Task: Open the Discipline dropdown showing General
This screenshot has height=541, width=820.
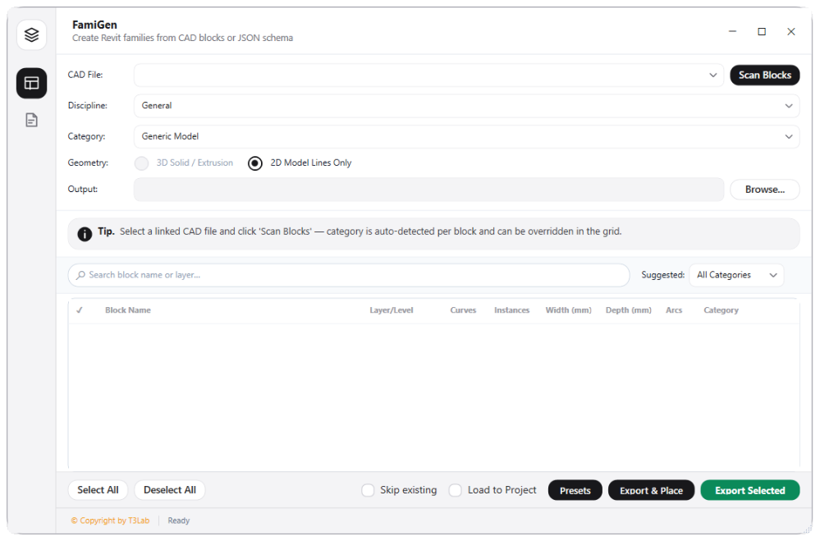Action: click(x=466, y=106)
